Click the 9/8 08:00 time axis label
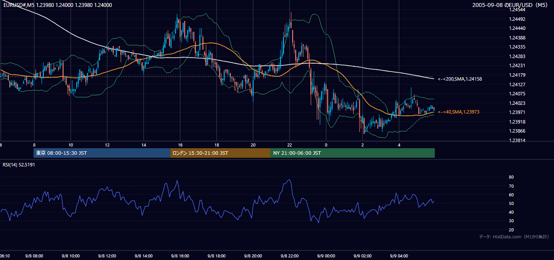 (x=34, y=256)
